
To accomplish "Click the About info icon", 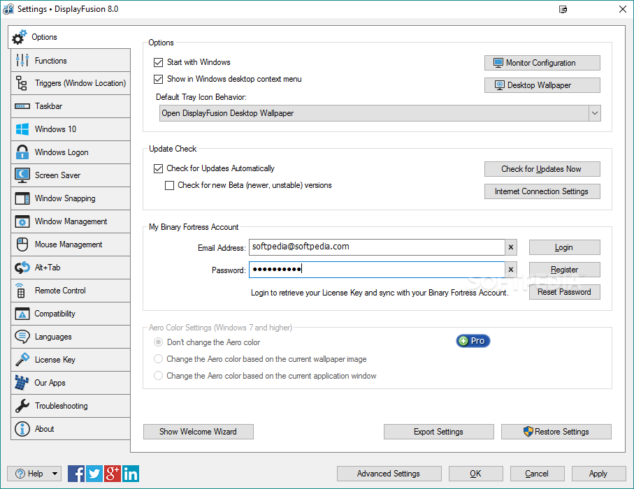I will 22,429.
